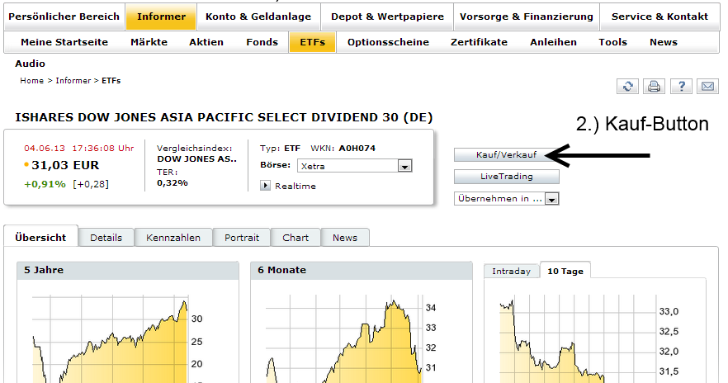Click the price 31,03 EUR
728x383 pixels.
pyautogui.click(x=65, y=165)
